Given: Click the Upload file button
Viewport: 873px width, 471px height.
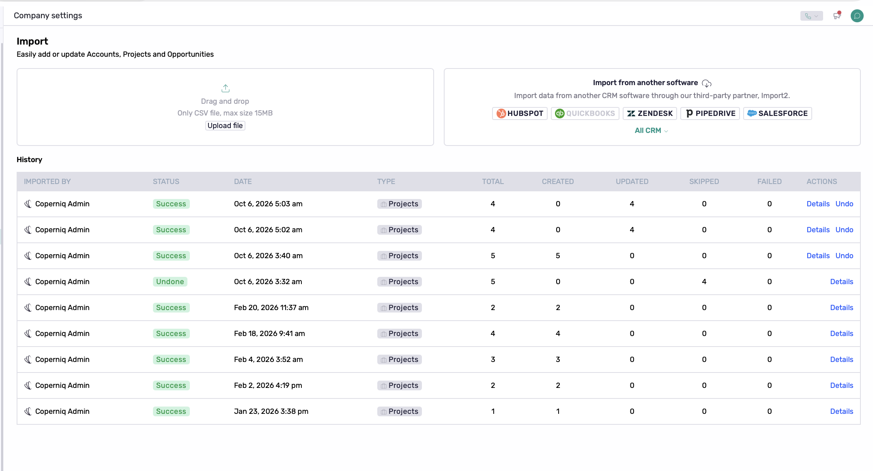Looking at the screenshot, I should [x=225, y=126].
